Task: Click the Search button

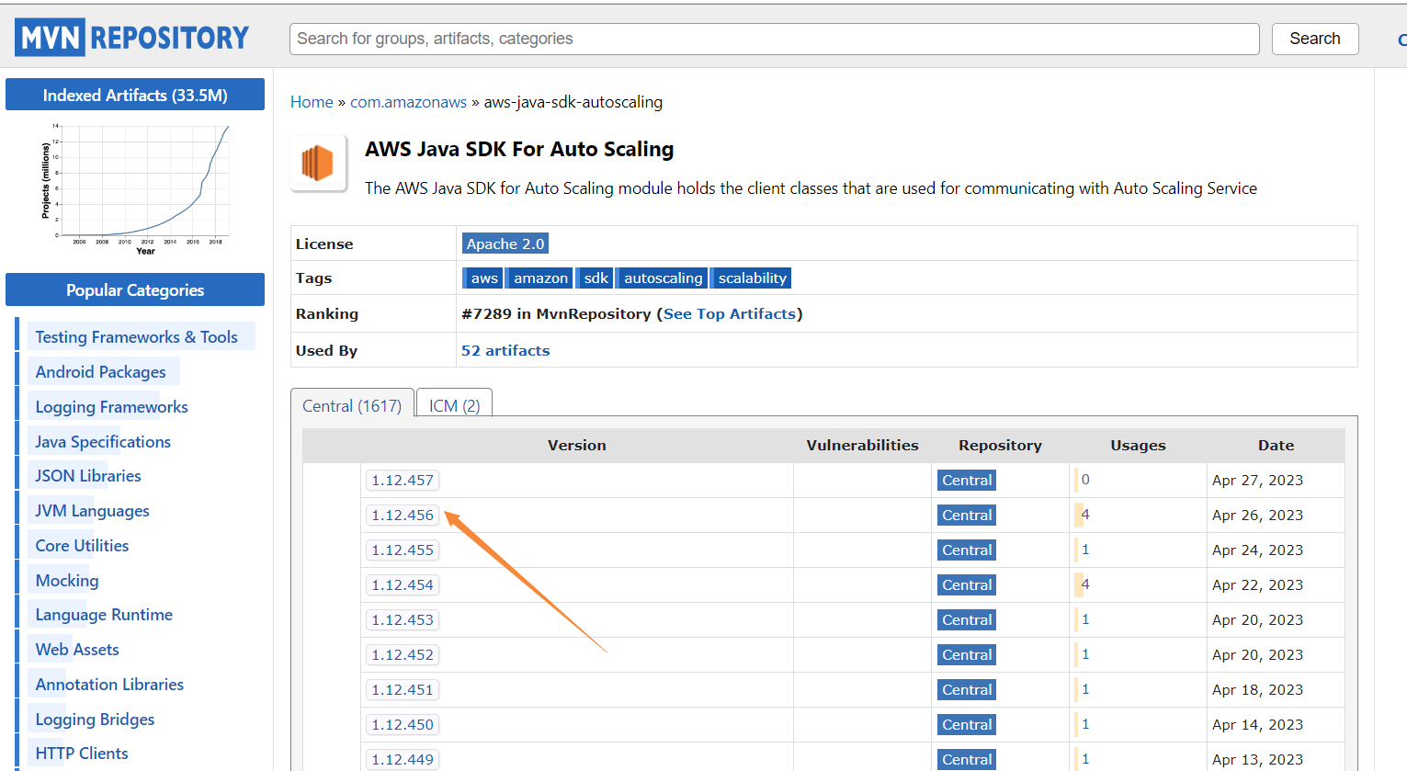Action: pos(1315,39)
